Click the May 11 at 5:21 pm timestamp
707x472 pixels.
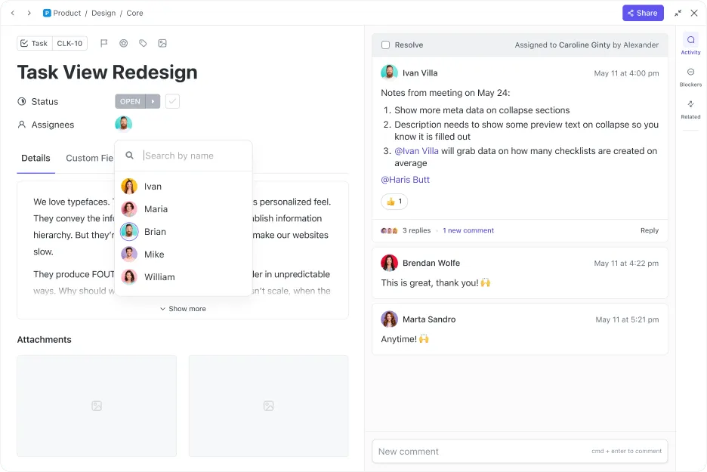point(627,319)
